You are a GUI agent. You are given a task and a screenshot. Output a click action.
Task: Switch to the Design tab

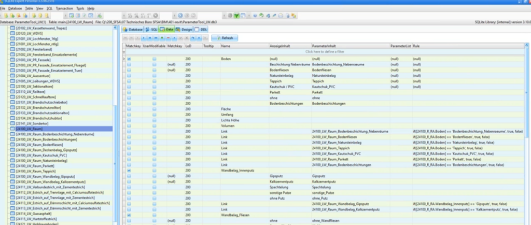(185, 30)
